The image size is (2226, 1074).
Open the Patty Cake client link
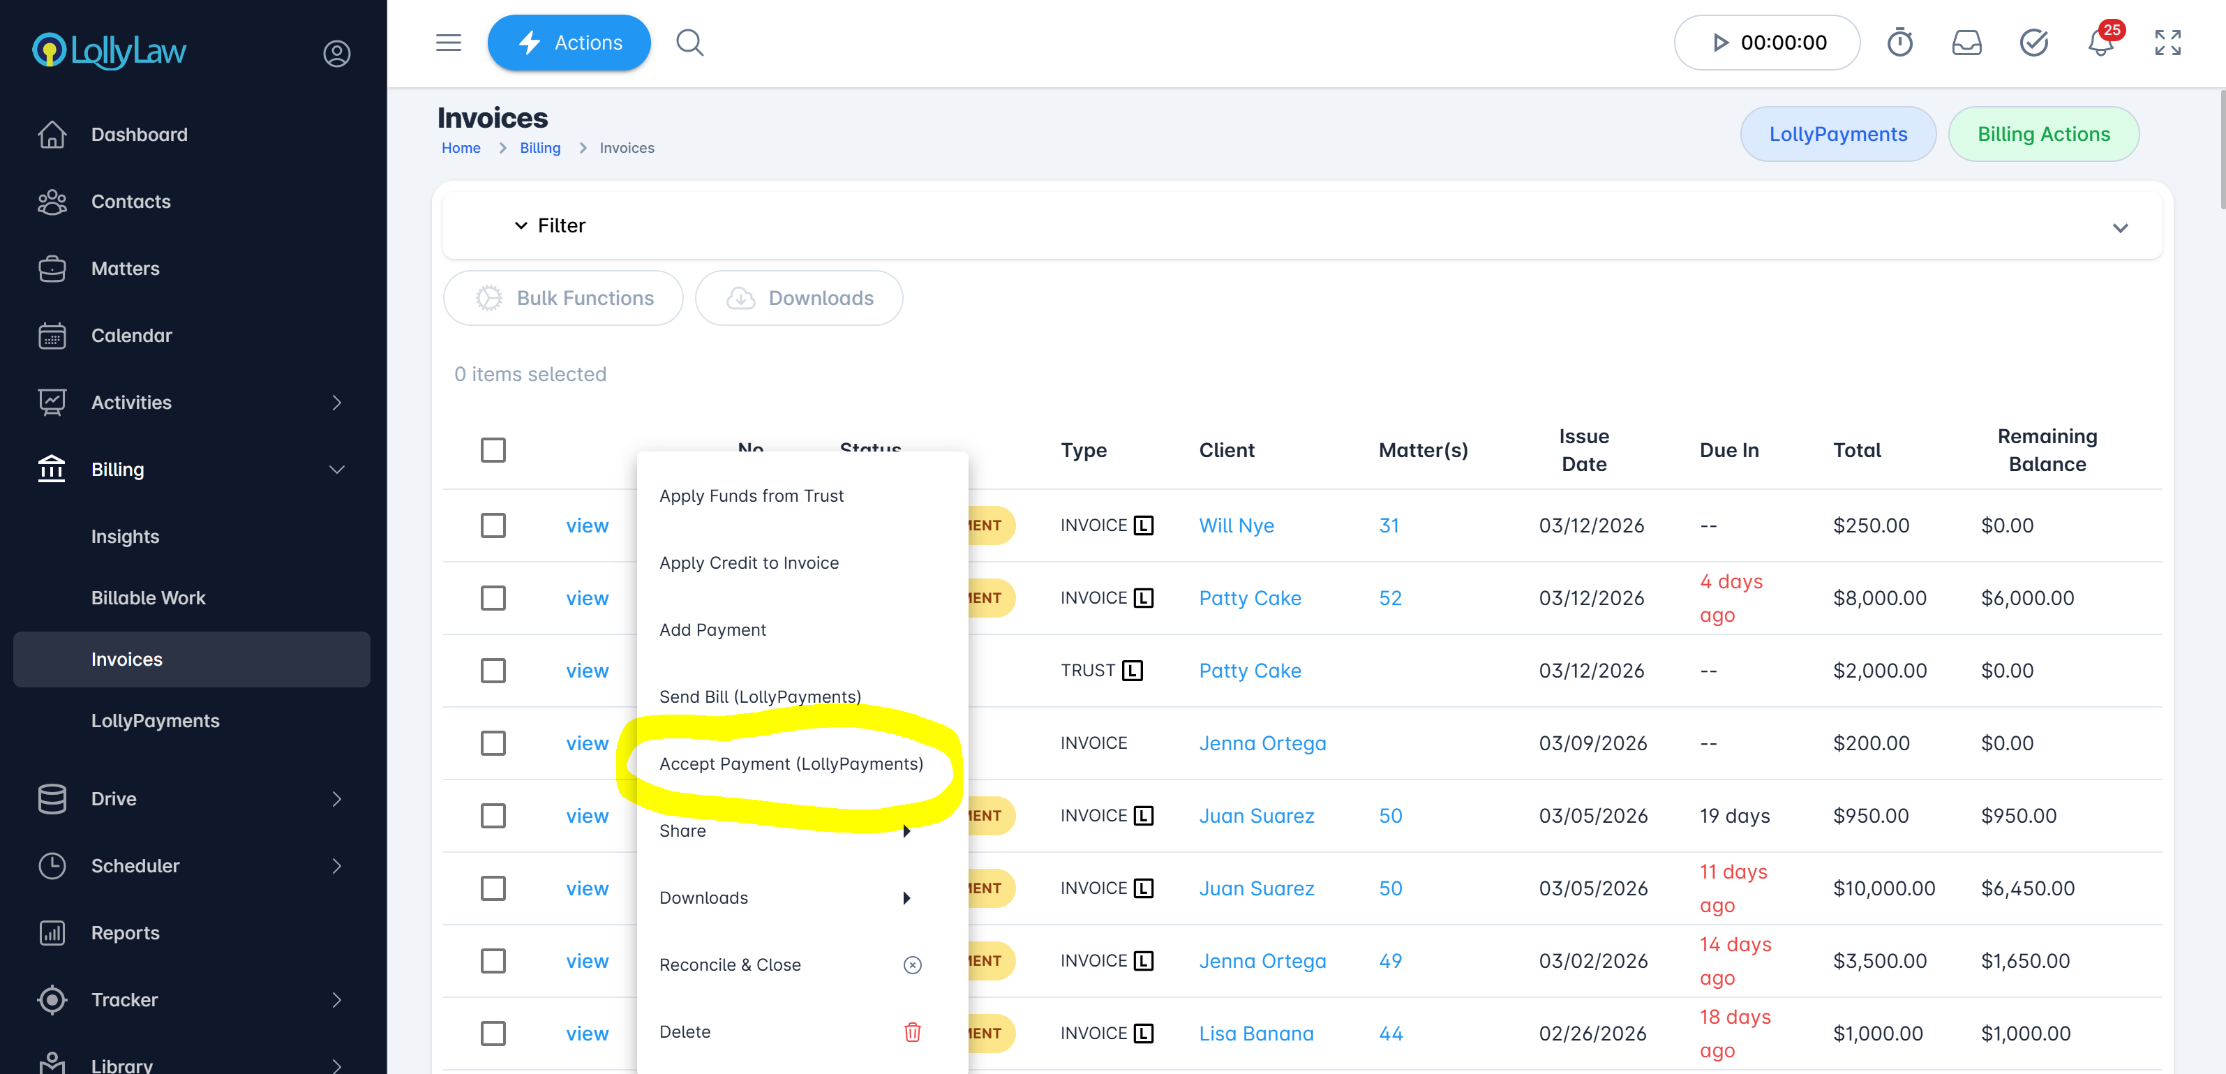click(x=1250, y=598)
